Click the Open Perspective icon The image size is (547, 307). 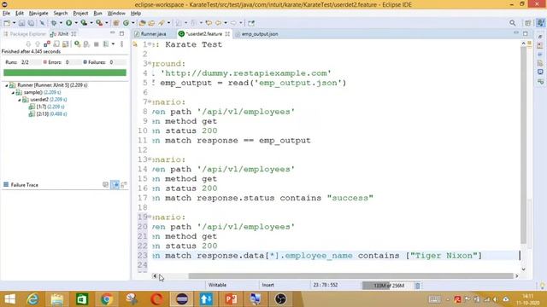pos(527,23)
